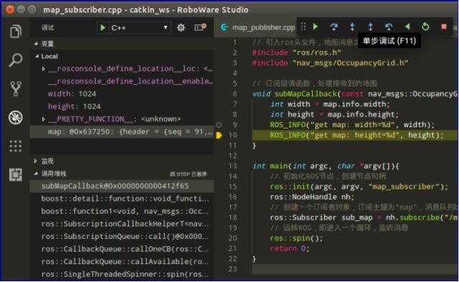Select ros::SingleThreadedSpinner::spin stack frame
This screenshot has width=459, height=282.
[x=122, y=274]
